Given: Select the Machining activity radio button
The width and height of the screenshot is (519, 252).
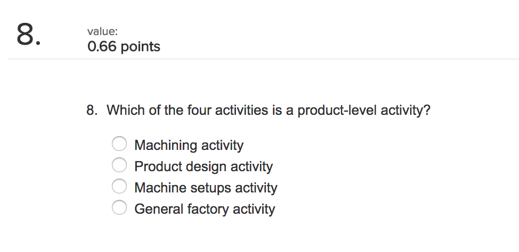Looking at the screenshot, I should 119,144.
